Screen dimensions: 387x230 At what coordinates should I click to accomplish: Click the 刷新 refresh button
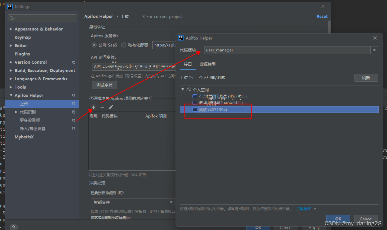click(366, 78)
